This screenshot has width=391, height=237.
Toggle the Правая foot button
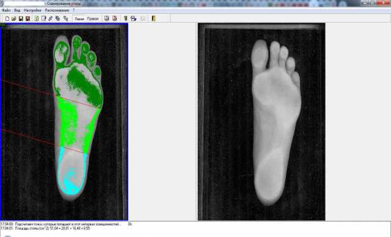[93, 19]
